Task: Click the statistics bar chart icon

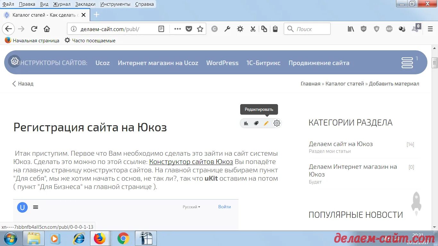Action: coord(246,123)
